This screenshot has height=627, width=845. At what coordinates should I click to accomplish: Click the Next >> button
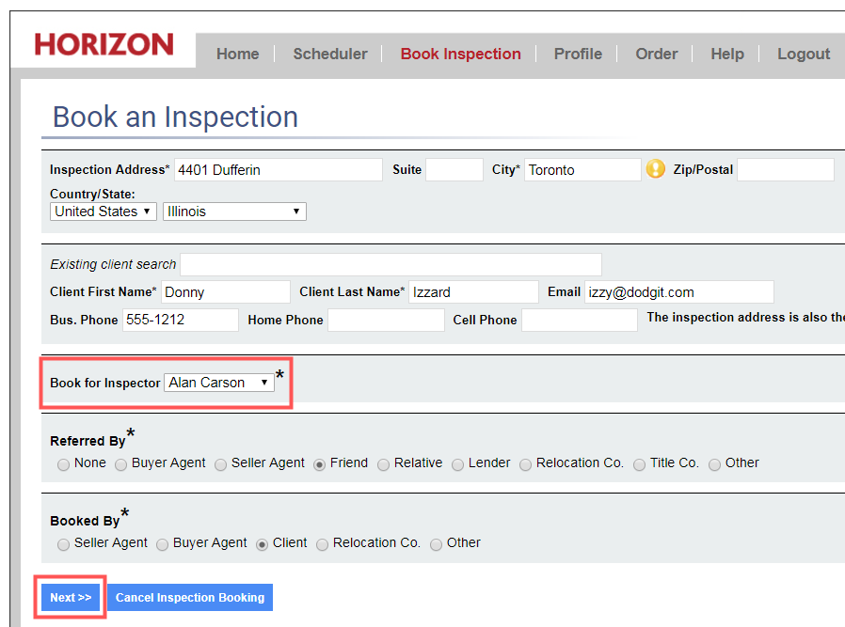pyautogui.click(x=71, y=598)
